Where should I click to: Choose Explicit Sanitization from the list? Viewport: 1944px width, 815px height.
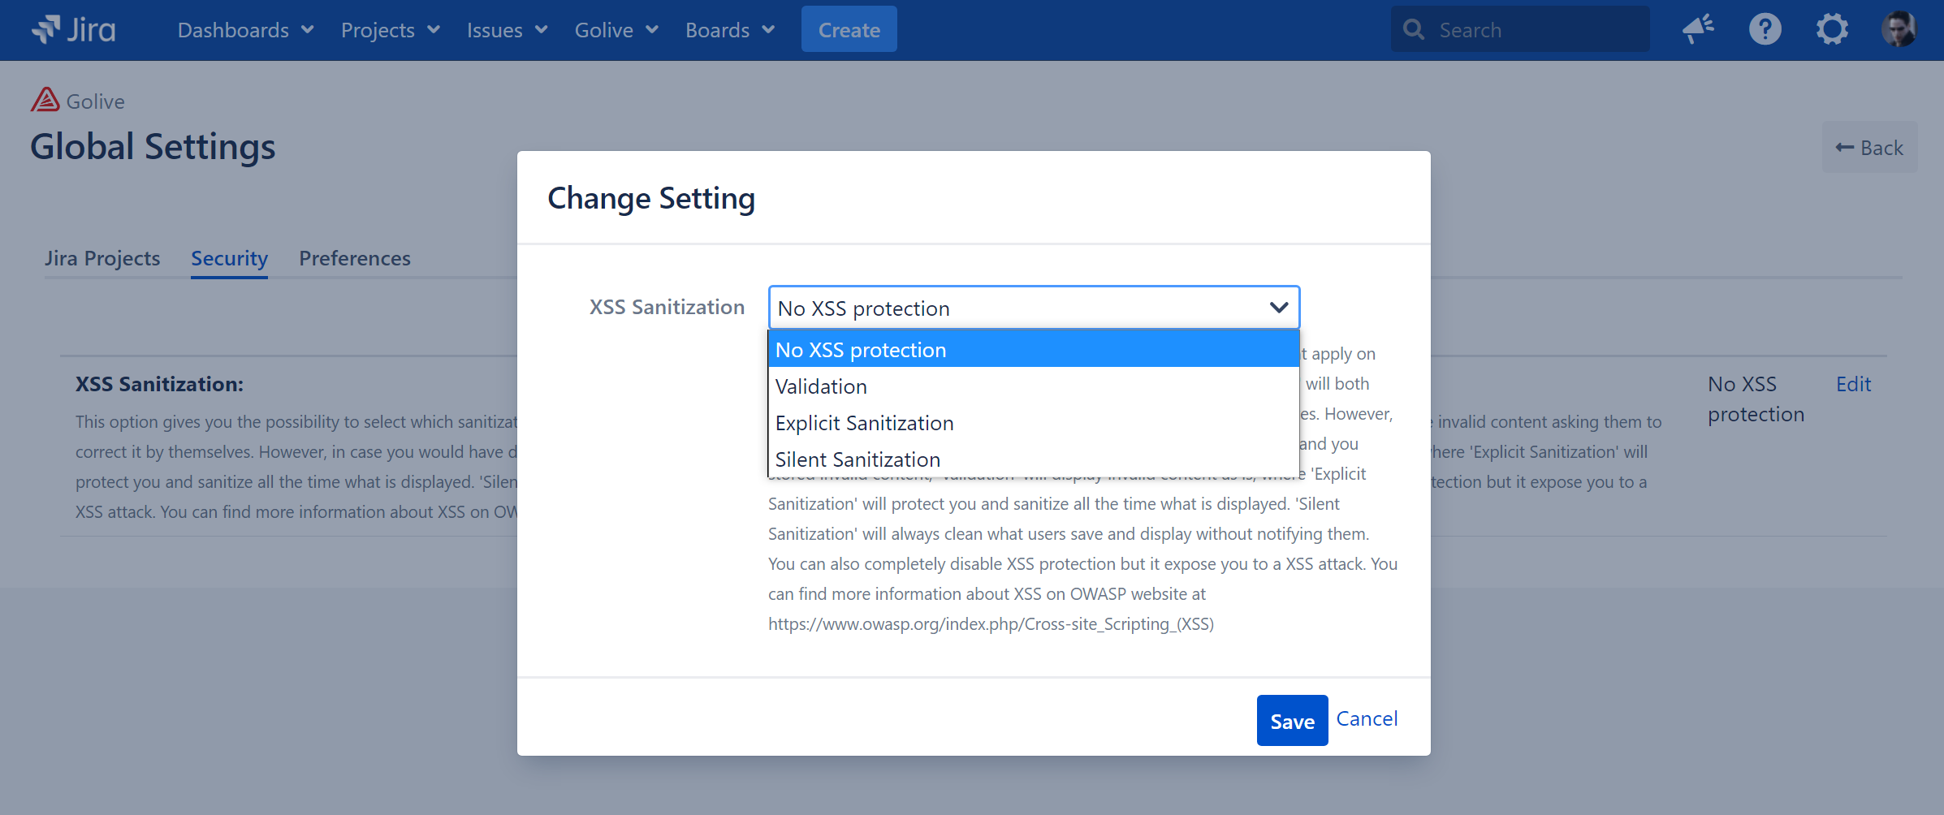pyautogui.click(x=864, y=423)
